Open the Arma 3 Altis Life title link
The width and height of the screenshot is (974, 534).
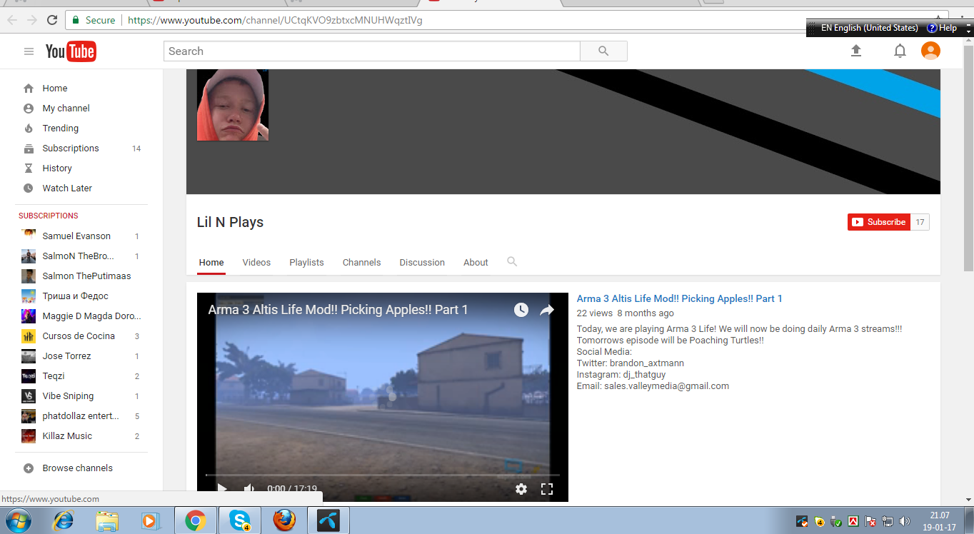coord(679,298)
